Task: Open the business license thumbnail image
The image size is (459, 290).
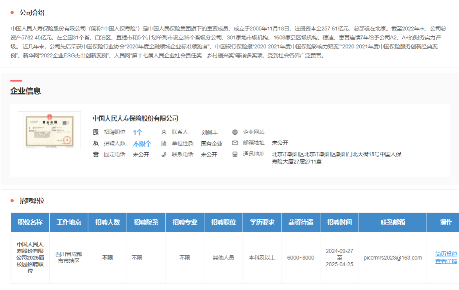Action: tap(50, 130)
